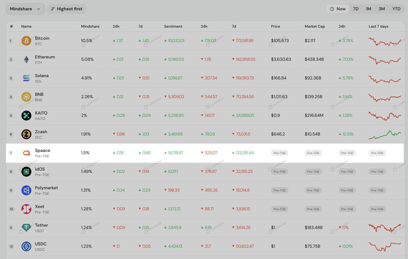Click the sort icon beside Highest first
Screen dimensions: 408x259
click(53, 9)
